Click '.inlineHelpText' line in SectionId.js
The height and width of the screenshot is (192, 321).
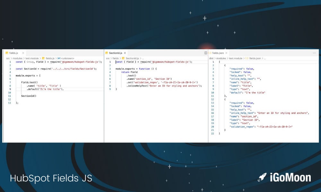[164, 86]
